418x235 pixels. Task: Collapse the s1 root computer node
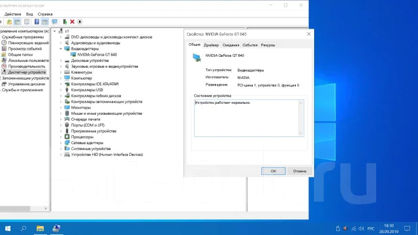[x=55, y=31]
